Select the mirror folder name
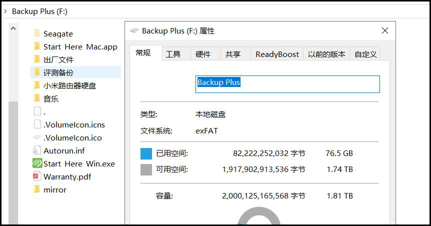 pyautogui.click(x=55, y=189)
